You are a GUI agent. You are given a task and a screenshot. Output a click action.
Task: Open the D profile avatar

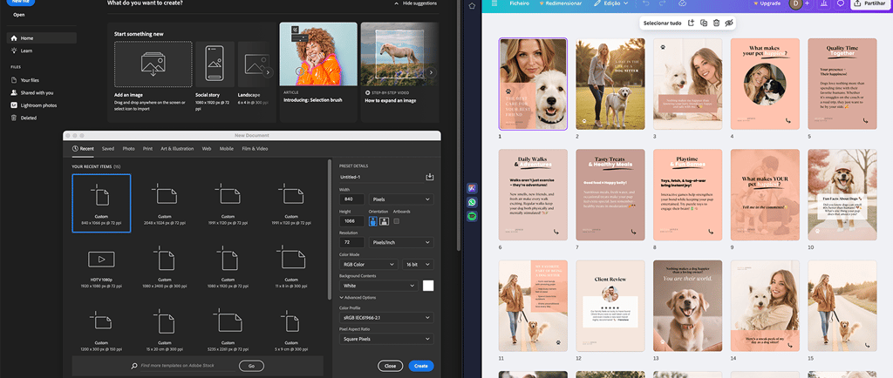click(x=795, y=4)
